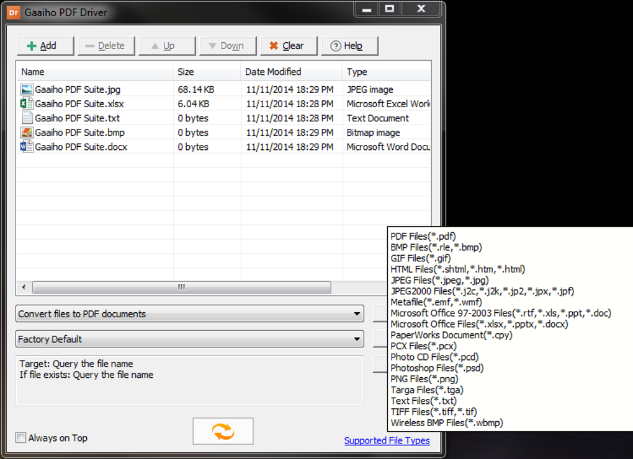633x459 pixels.
Task: Select the file name Gaaiho PDF Suite.bmp
Action: pos(79,133)
